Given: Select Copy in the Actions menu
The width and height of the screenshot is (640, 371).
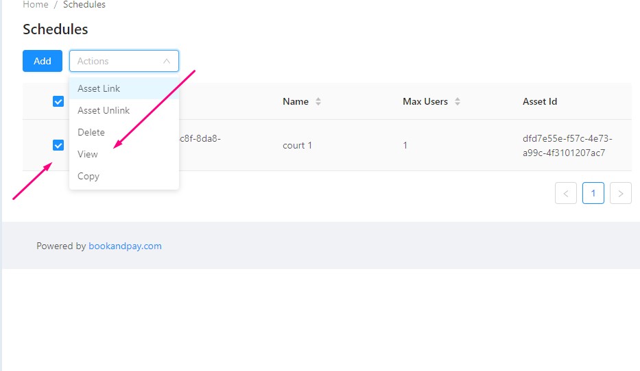Looking at the screenshot, I should 124,177.
